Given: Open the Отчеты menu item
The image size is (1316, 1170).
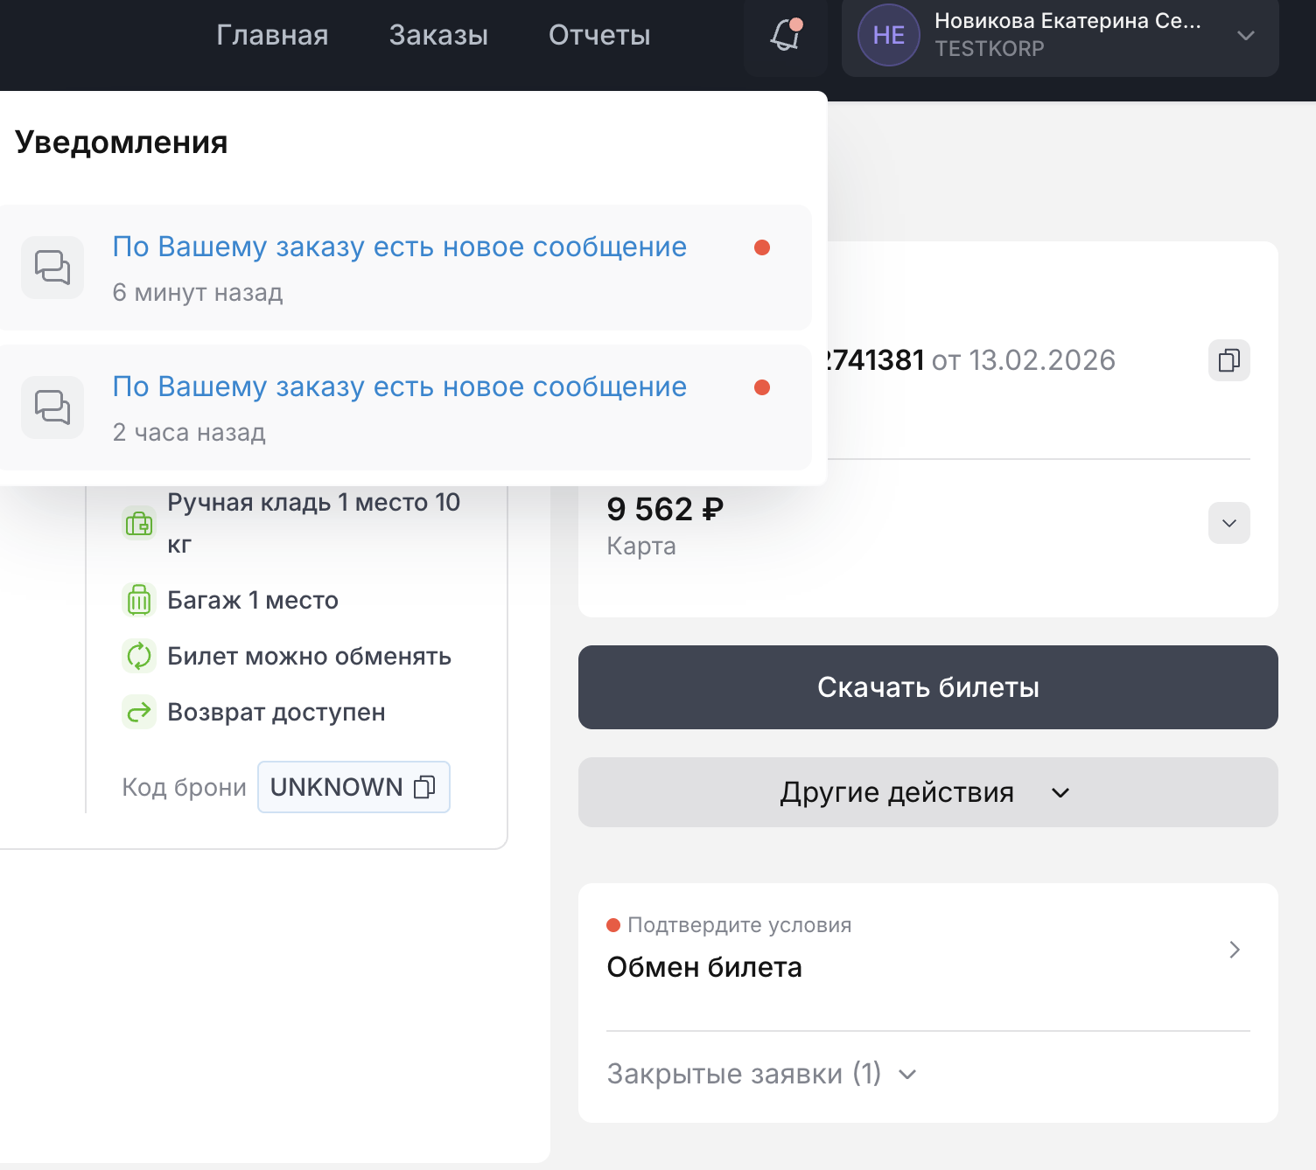Looking at the screenshot, I should tap(599, 35).
